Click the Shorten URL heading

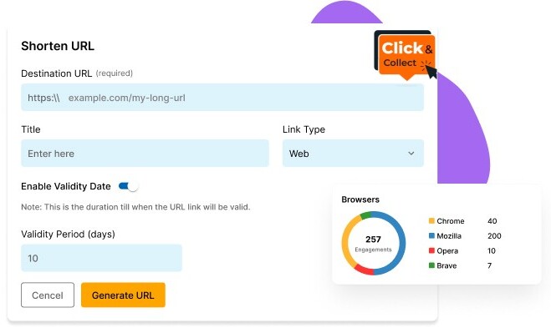click(58, 46)
